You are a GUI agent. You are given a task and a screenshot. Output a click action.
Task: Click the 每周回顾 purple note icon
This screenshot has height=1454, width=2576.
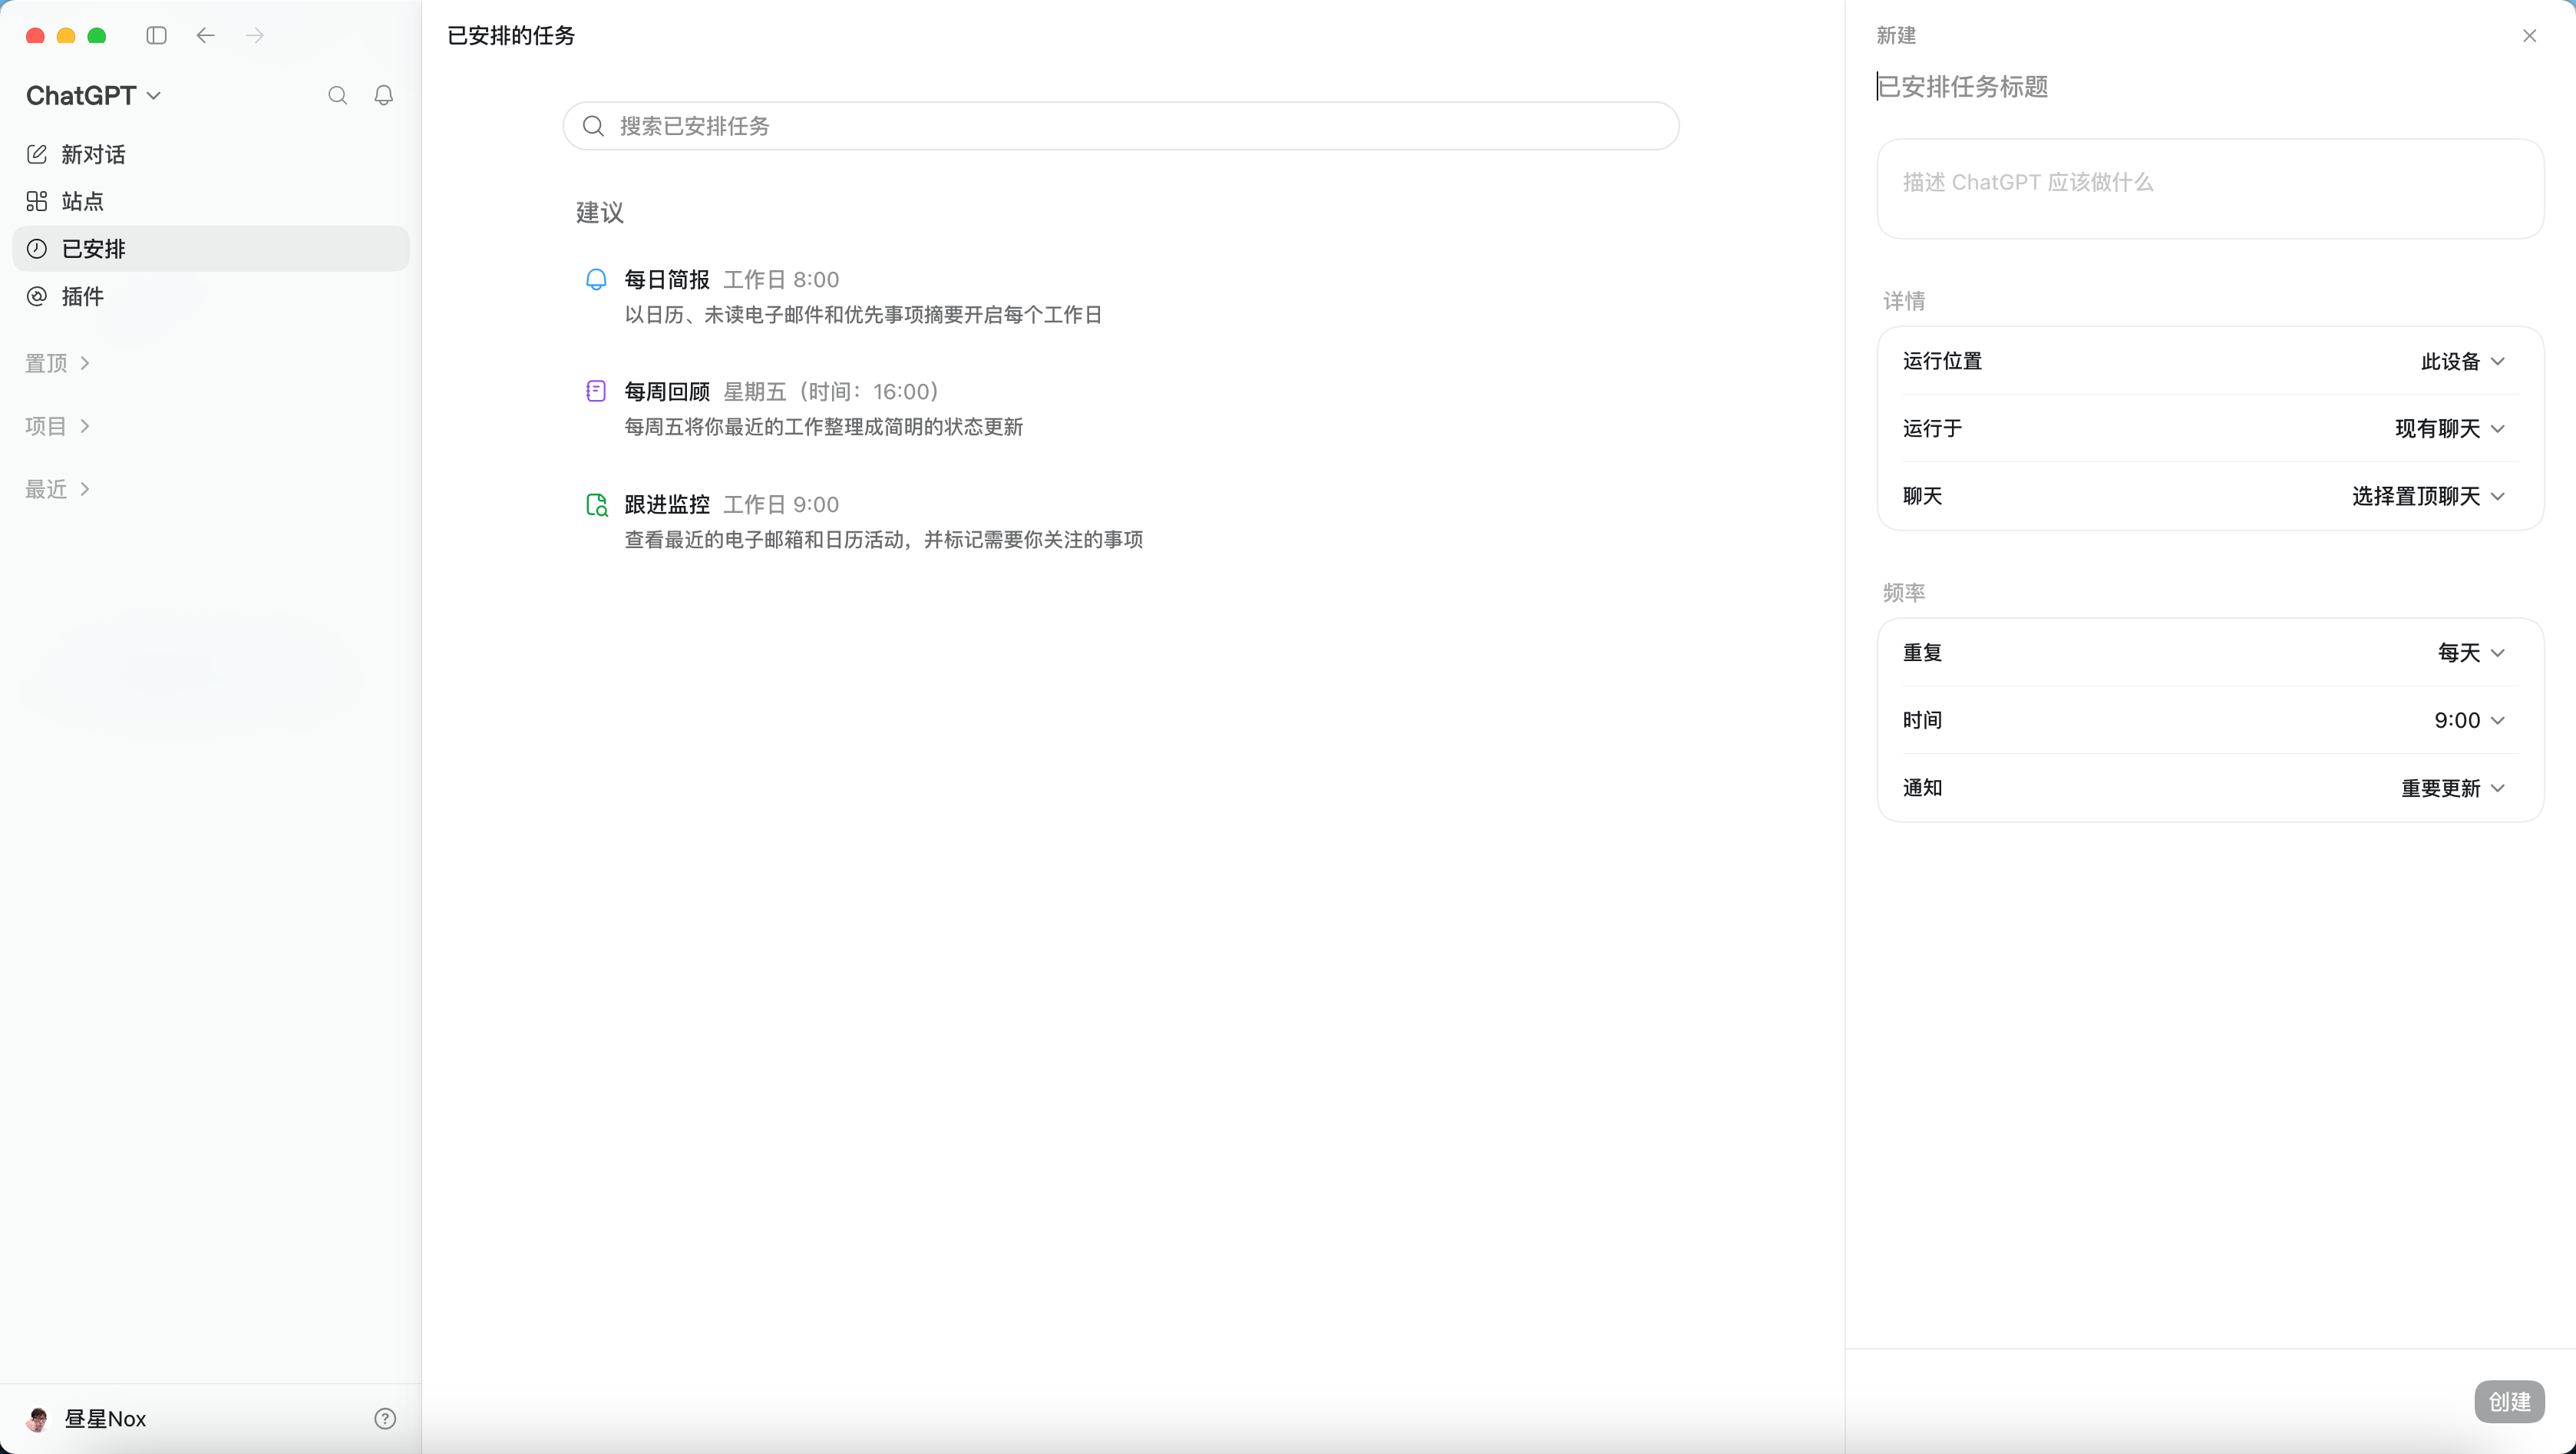tap(596, 391)
